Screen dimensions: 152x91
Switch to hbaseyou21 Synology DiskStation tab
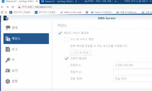tap(20, 2)
